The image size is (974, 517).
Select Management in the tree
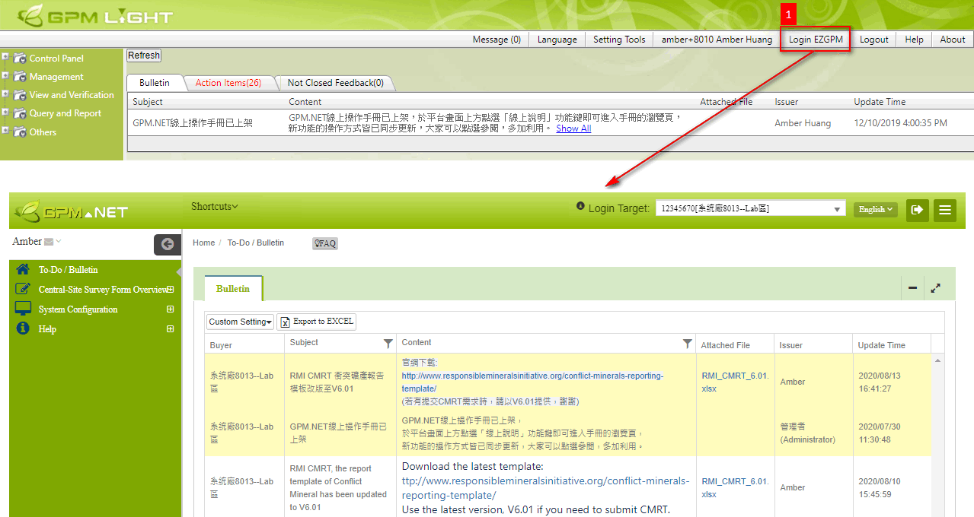click(56, 77)
